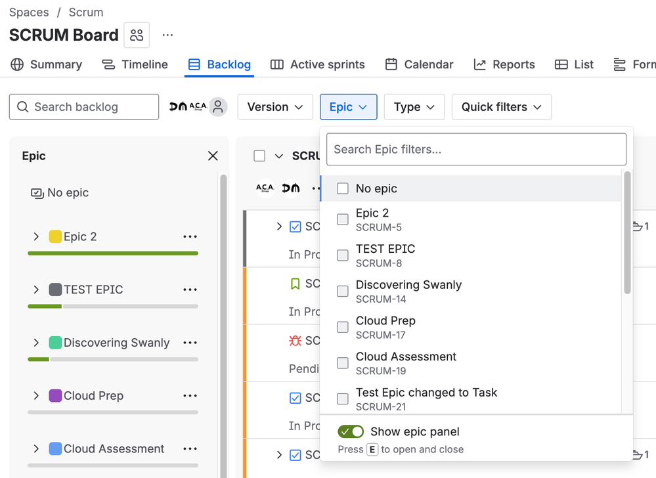Viewport: 656px width, 478px height.
Task: Click the unassigned user avatar filter
Action: [x=218, y=107]
